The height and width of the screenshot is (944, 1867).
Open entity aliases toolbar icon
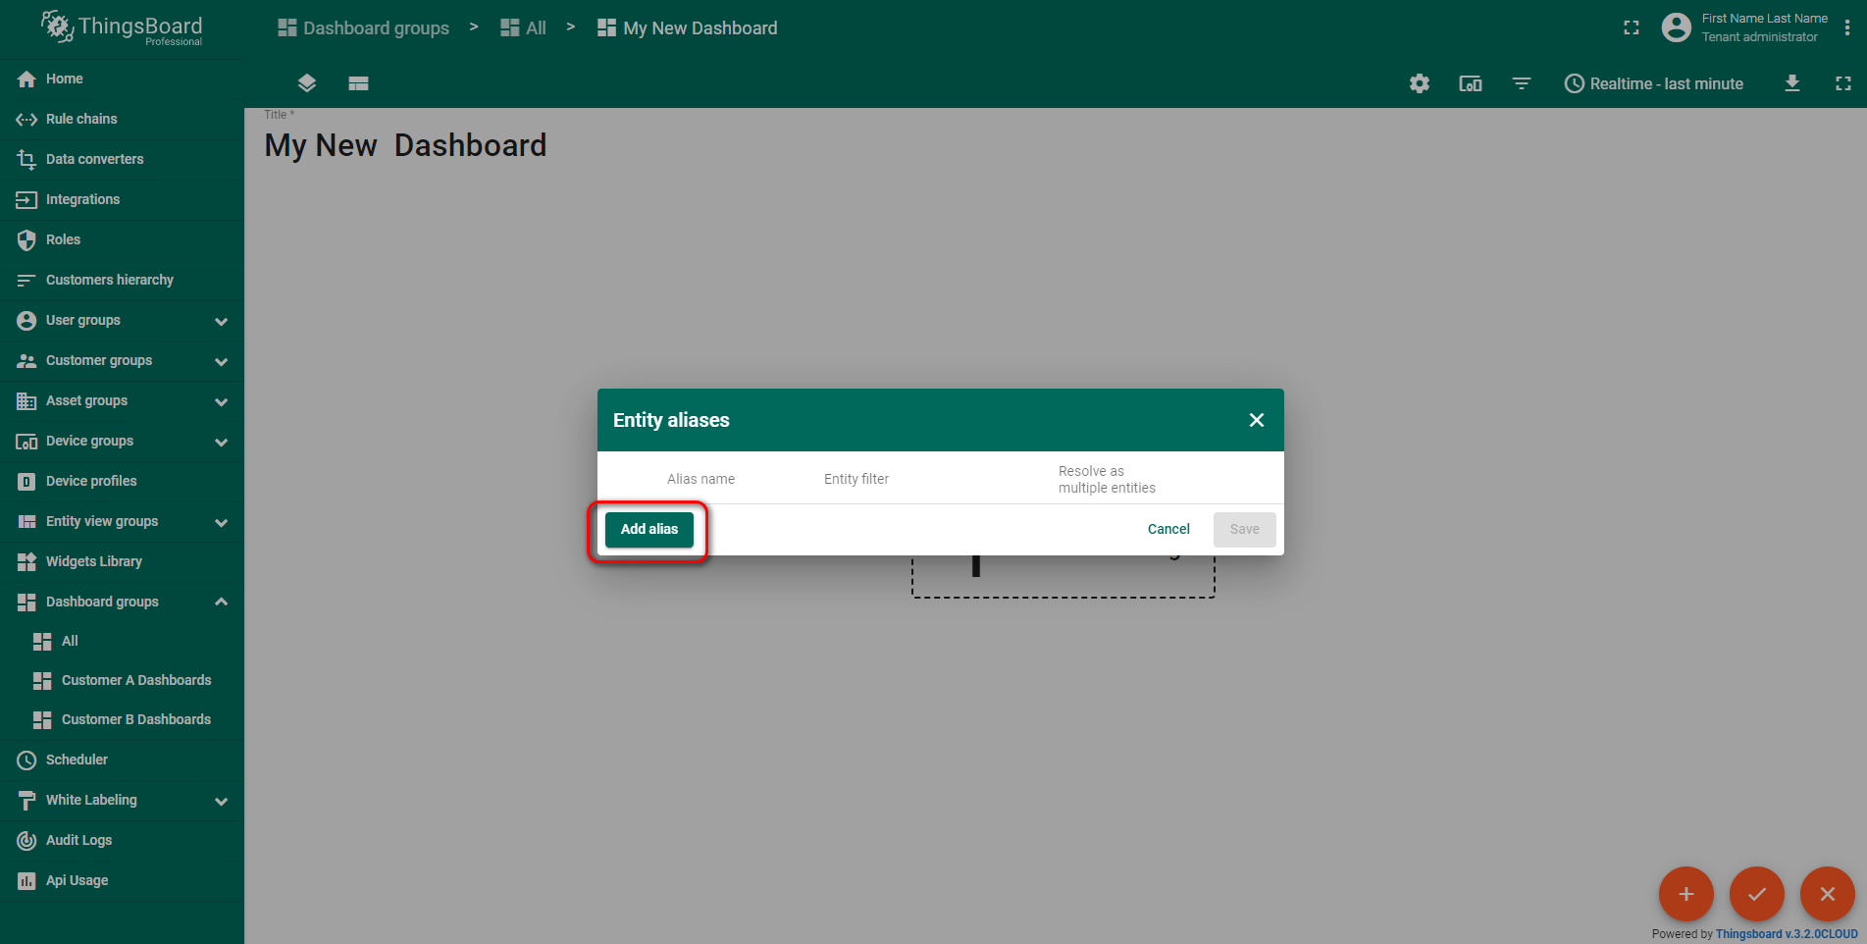[x=1471, y=83]
